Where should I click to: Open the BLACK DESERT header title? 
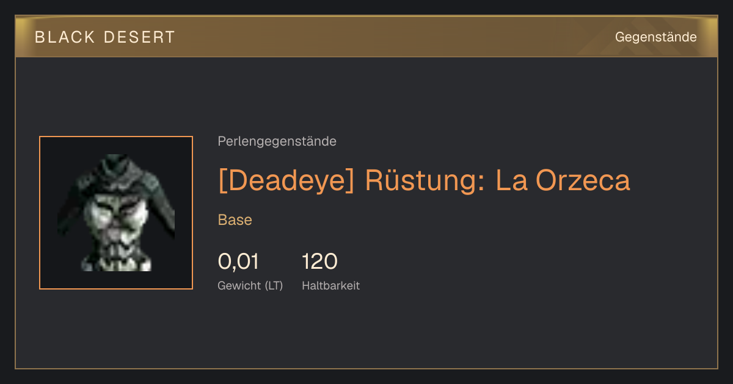point(105,37)
